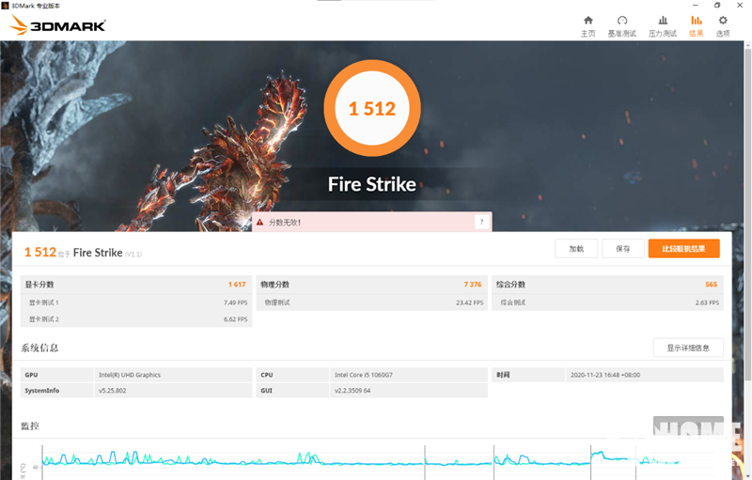Click the 系统信息 section heading
The height and width of the screenshot is (480, 752).
click(x=39, y=348)
